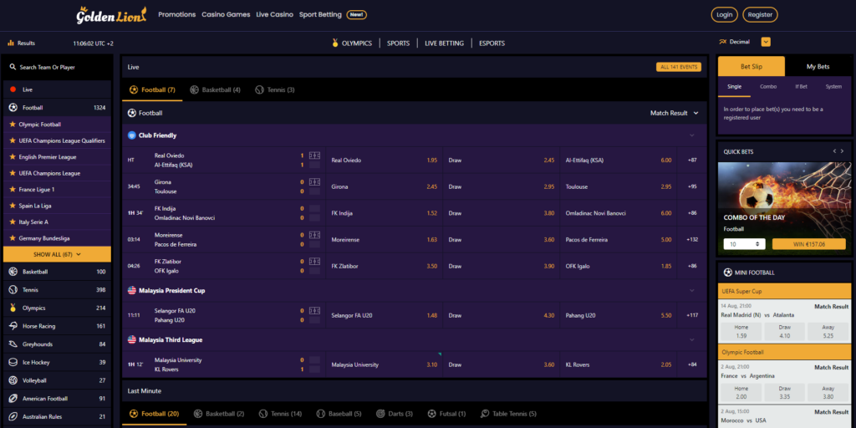Click the red Live dot in sidebar
856x428 pixels.
(13, 89)
